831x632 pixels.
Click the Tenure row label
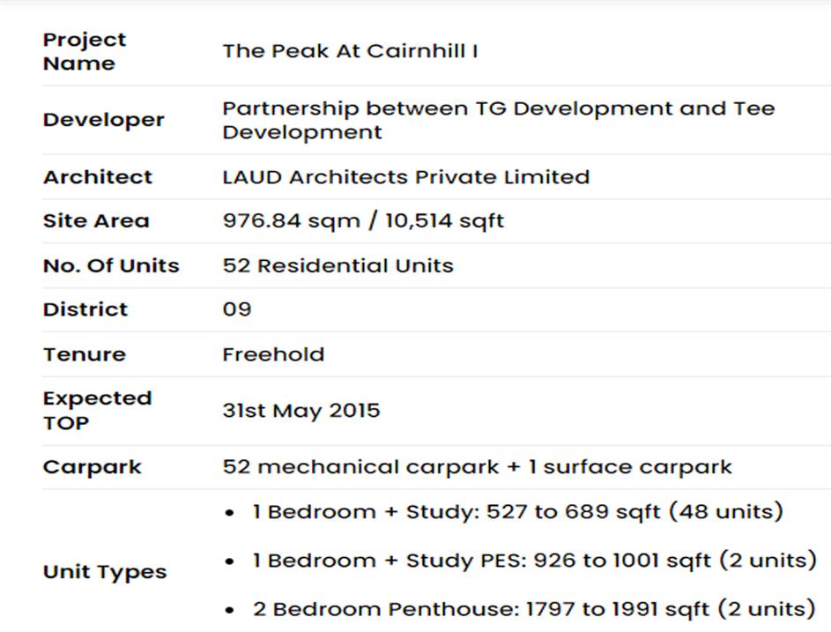click(x=84, y=354)
